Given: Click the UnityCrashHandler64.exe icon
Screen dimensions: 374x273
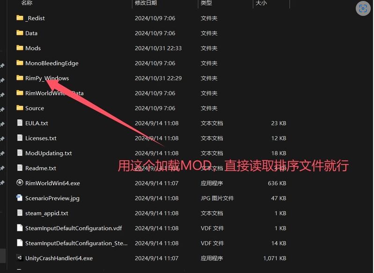Looking at the screenshot, I should tap(20, 258).
